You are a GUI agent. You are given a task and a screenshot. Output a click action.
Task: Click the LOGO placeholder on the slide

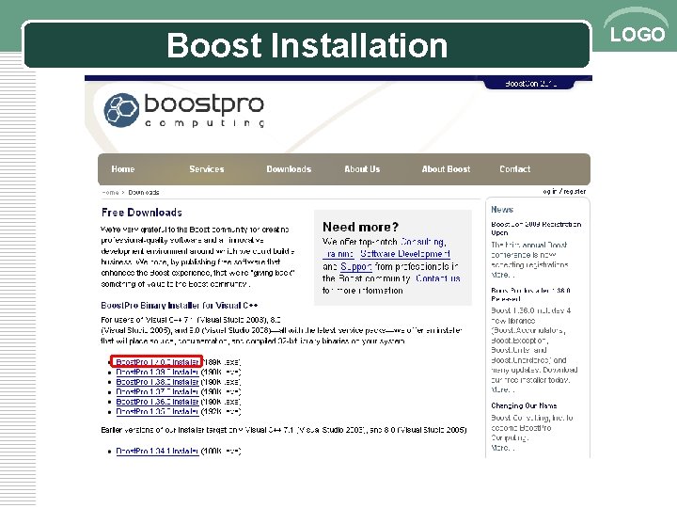point(638,34)
